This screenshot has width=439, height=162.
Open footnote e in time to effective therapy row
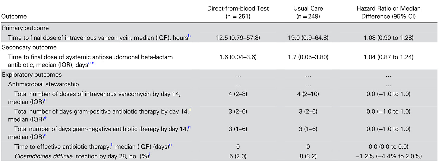(170, 145)
